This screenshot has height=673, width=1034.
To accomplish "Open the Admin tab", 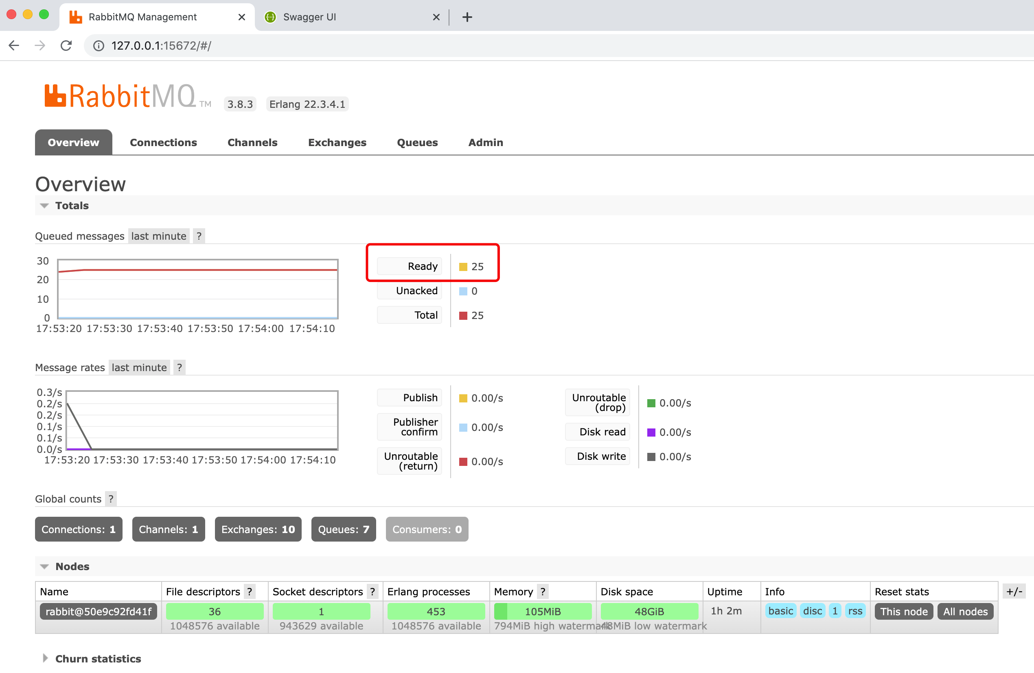I will coord(486,142).
